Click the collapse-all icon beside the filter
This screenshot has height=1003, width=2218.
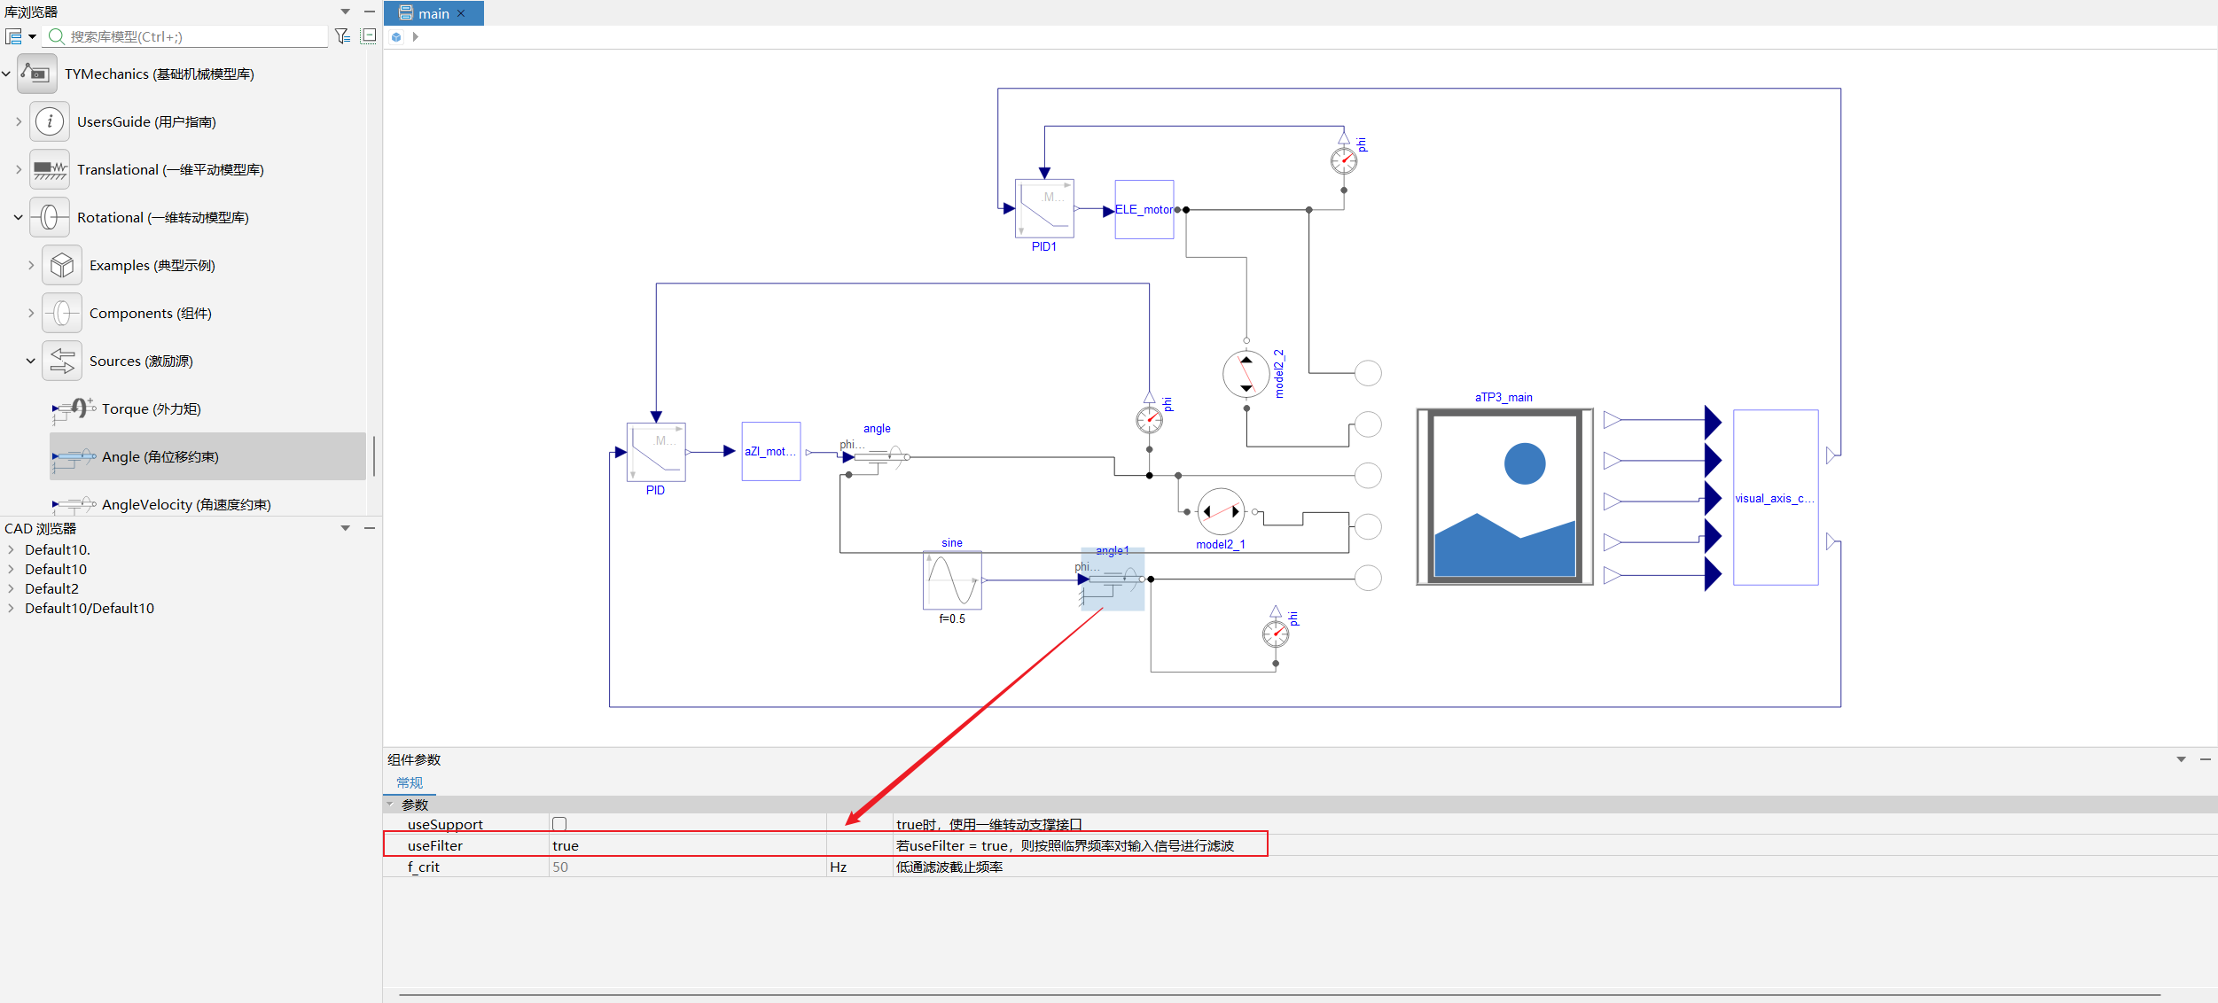369,36
